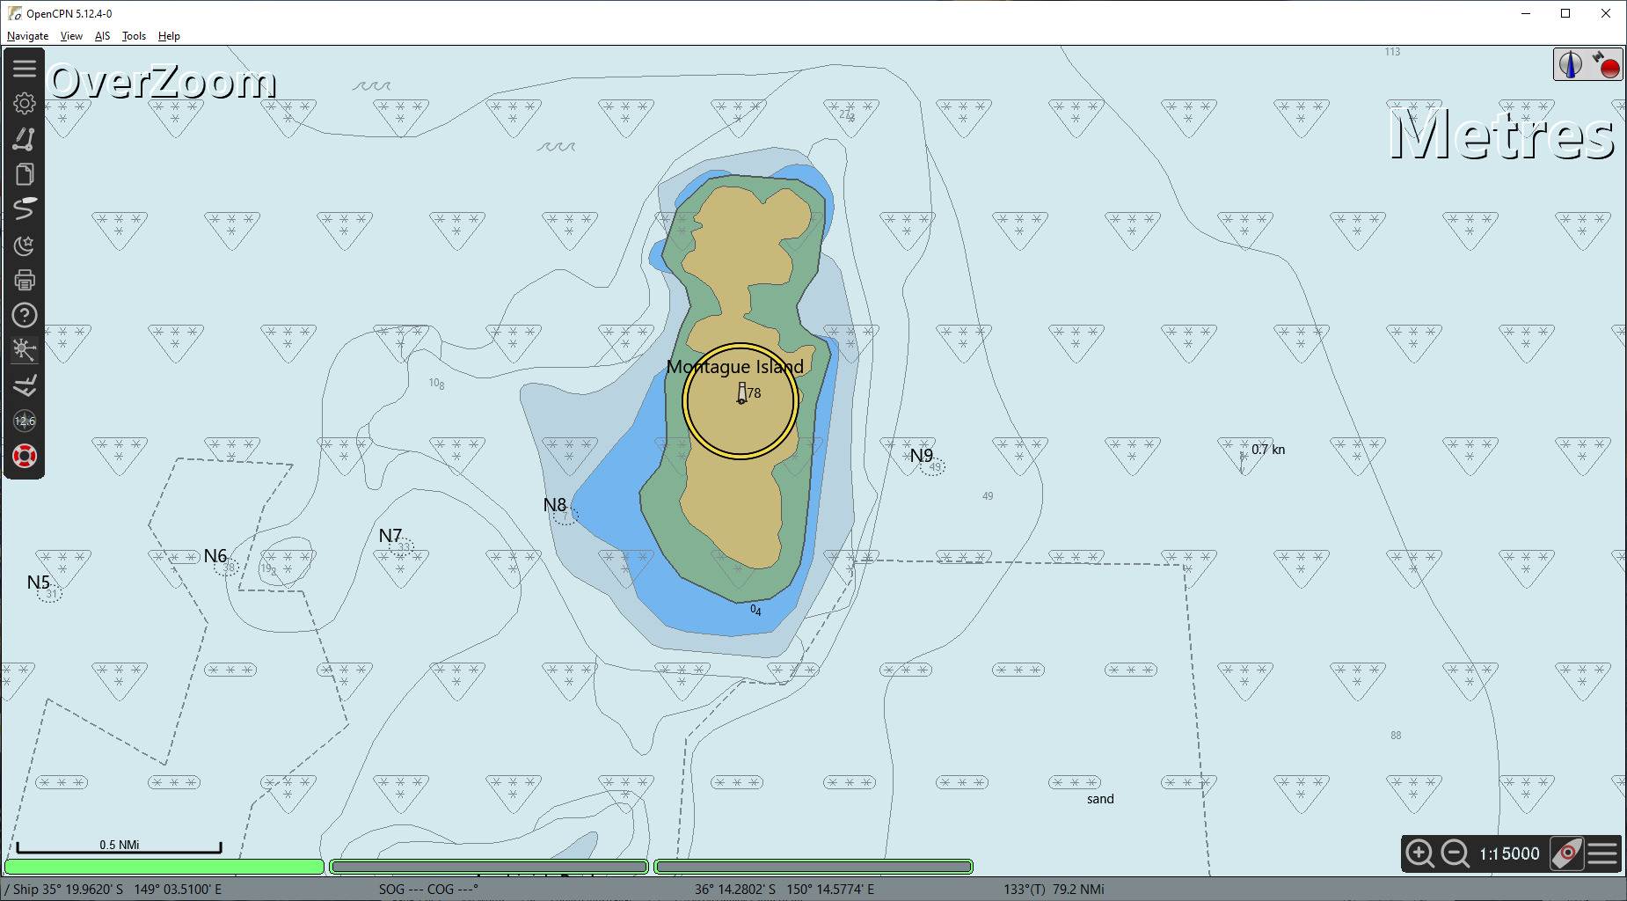The height and width of the screenshot is (901, 1627).
Task: Select the Create Route tool
Action: 25,139
